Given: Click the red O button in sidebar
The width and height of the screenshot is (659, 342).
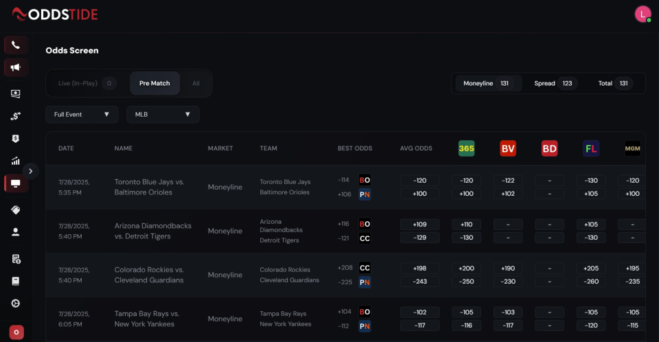Looking at the screenshot, I should click(x=16, y=332).
